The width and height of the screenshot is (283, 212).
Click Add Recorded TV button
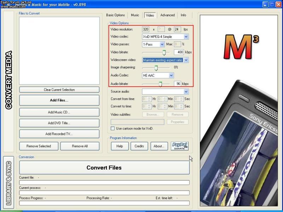[x=59, y=134]
